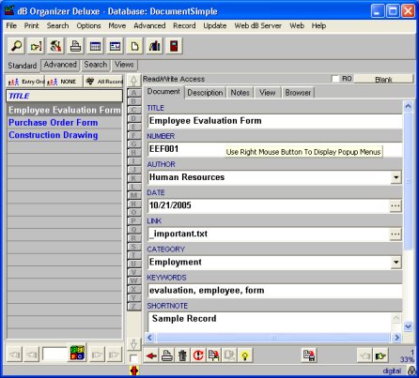The image size is (419, 378).
Task: Click the red double-arrow splitter icon
Action: [134, 371]
